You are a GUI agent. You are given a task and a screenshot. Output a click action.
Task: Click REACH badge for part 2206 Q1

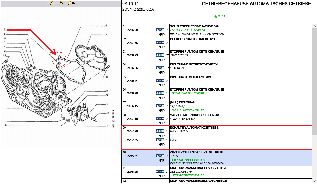pos(160,30)
